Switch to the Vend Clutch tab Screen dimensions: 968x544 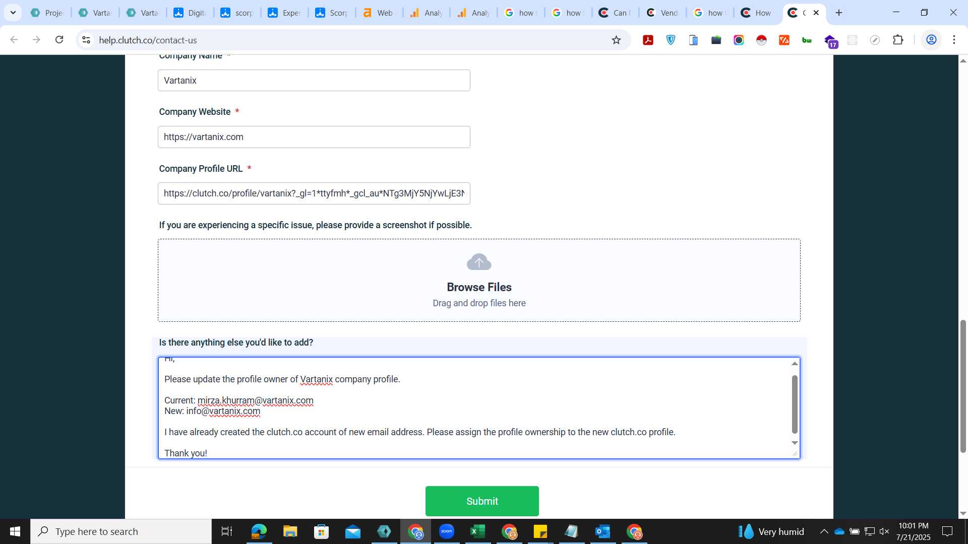coord(662,13)
